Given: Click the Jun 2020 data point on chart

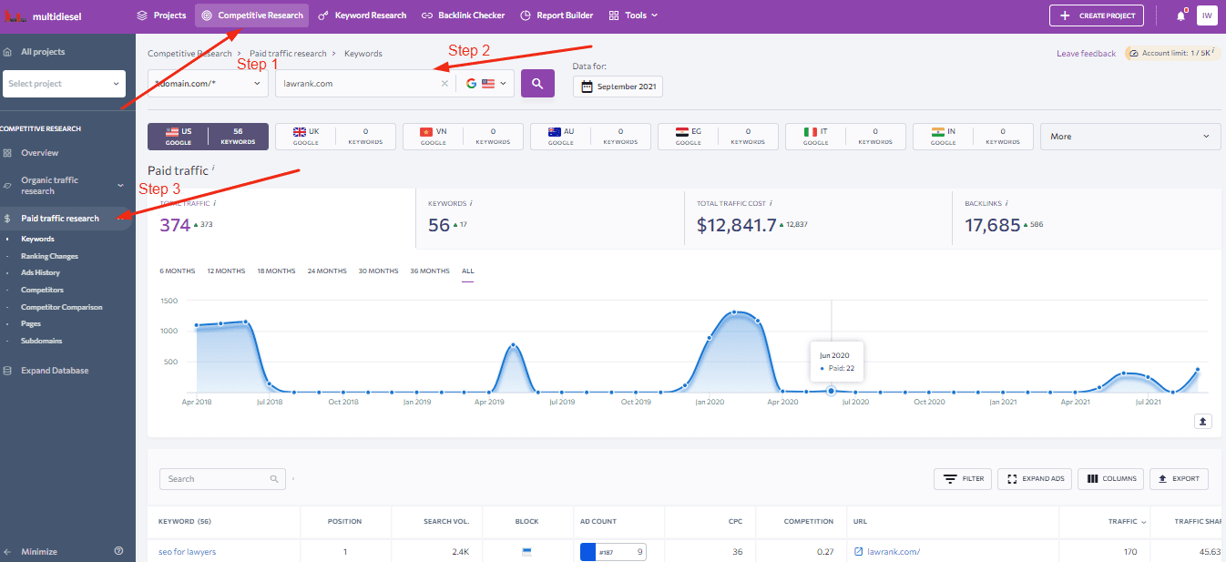Looking at the screenshot, I should point(831,391).
